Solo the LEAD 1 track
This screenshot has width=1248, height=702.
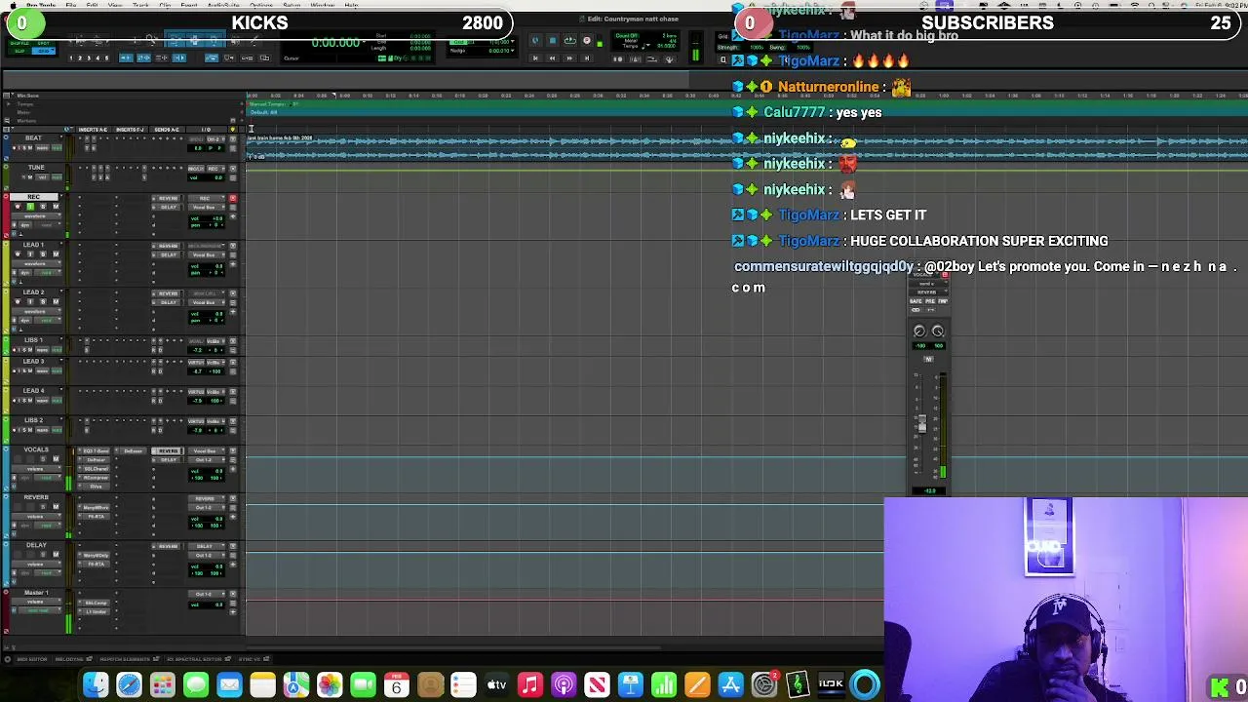pyautogui.click(x=43, y=254)
